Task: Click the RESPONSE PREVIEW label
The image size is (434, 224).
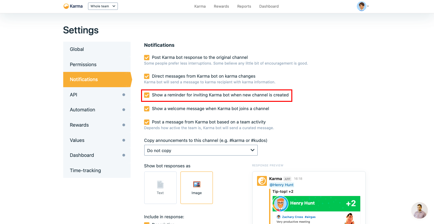Action: [x=268, y=165]
